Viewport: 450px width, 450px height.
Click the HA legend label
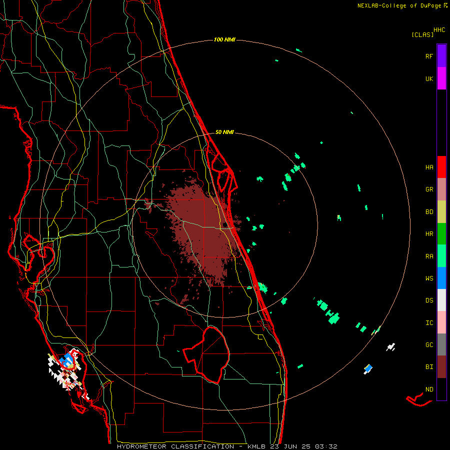click(429, 167)
